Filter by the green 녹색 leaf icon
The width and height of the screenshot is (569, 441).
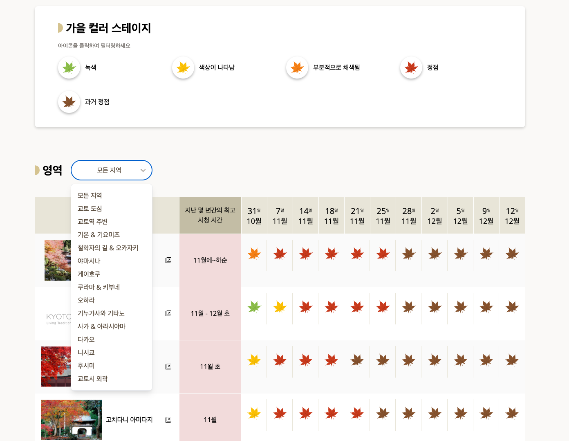69,67
